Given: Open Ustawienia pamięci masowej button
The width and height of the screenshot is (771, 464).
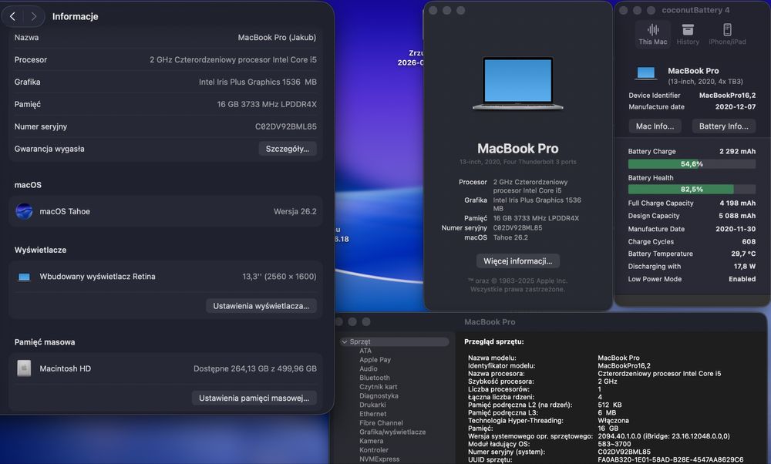Looking at the screenshot, I should click(254, 398).
